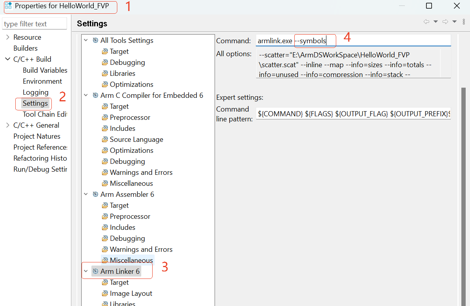Select Tool Chain Editor page

click(45, 114)
